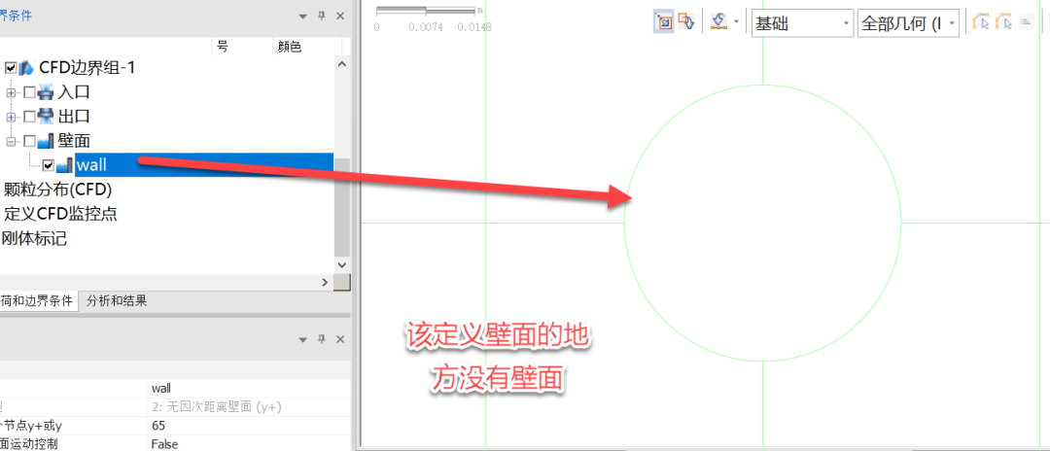Click the CFD边界组-1 group icon
The image size is (1050, 451).
27,68
